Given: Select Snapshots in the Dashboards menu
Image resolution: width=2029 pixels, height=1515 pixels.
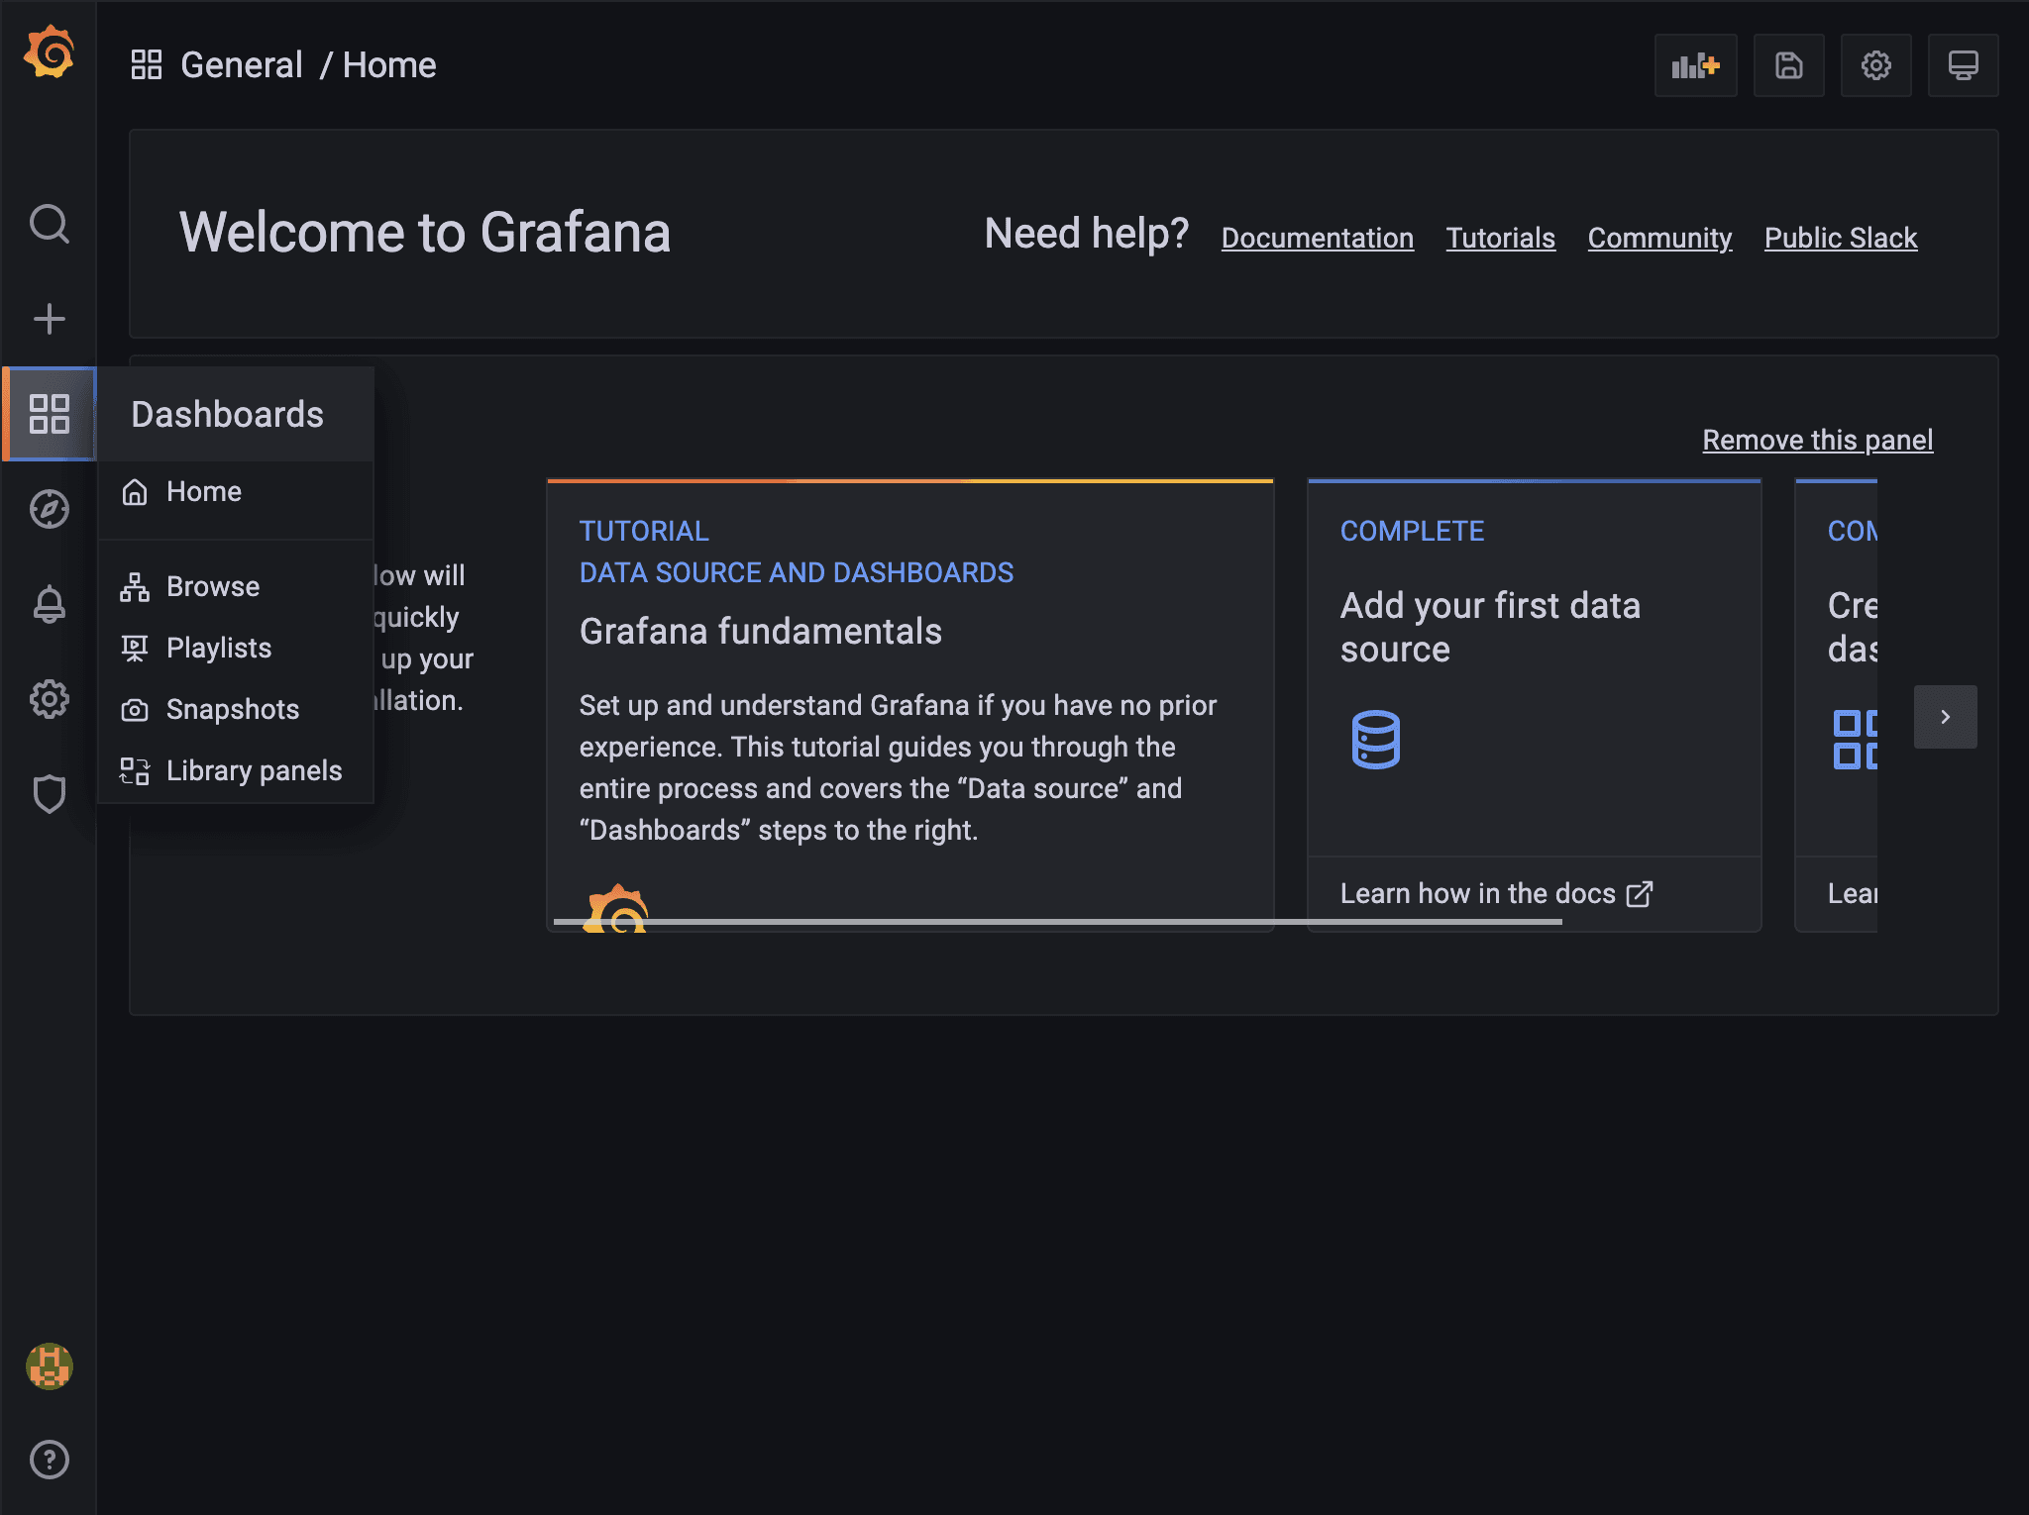Looking at the screenshot, I should coord(236,709).
